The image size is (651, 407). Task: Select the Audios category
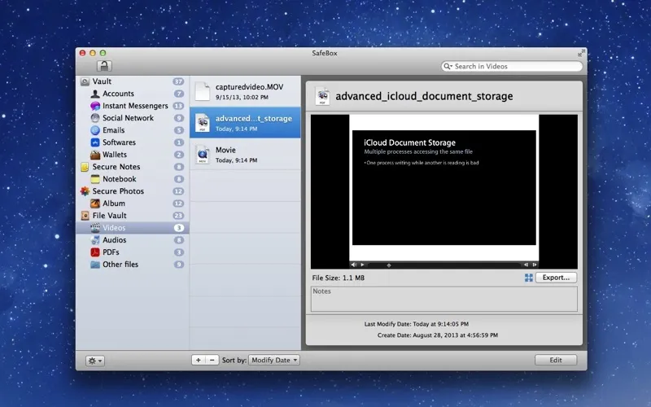tap(114, 240)
